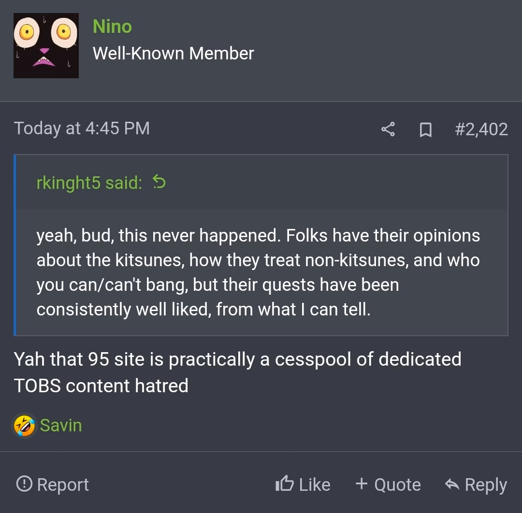522x513 pixels.
Task: Open the Today at 4:45 PM timestamp link
Action: 82,128
